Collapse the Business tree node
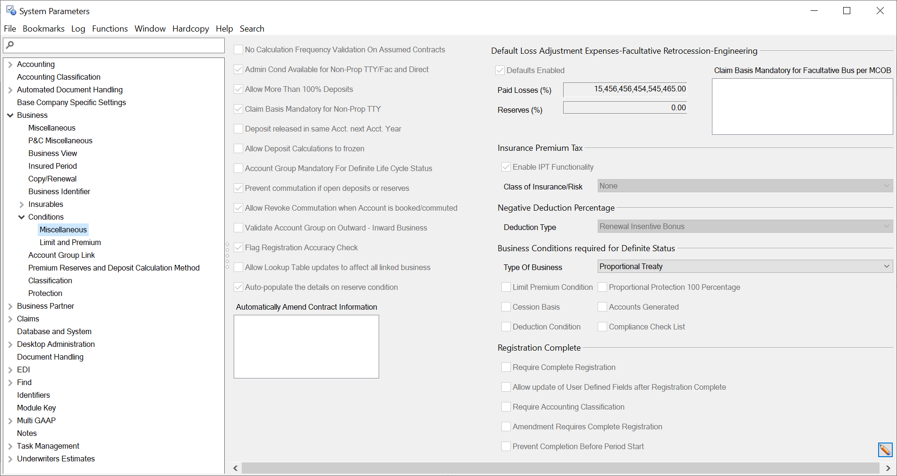This screenshot has height=476, width=897. click(10, 115)
